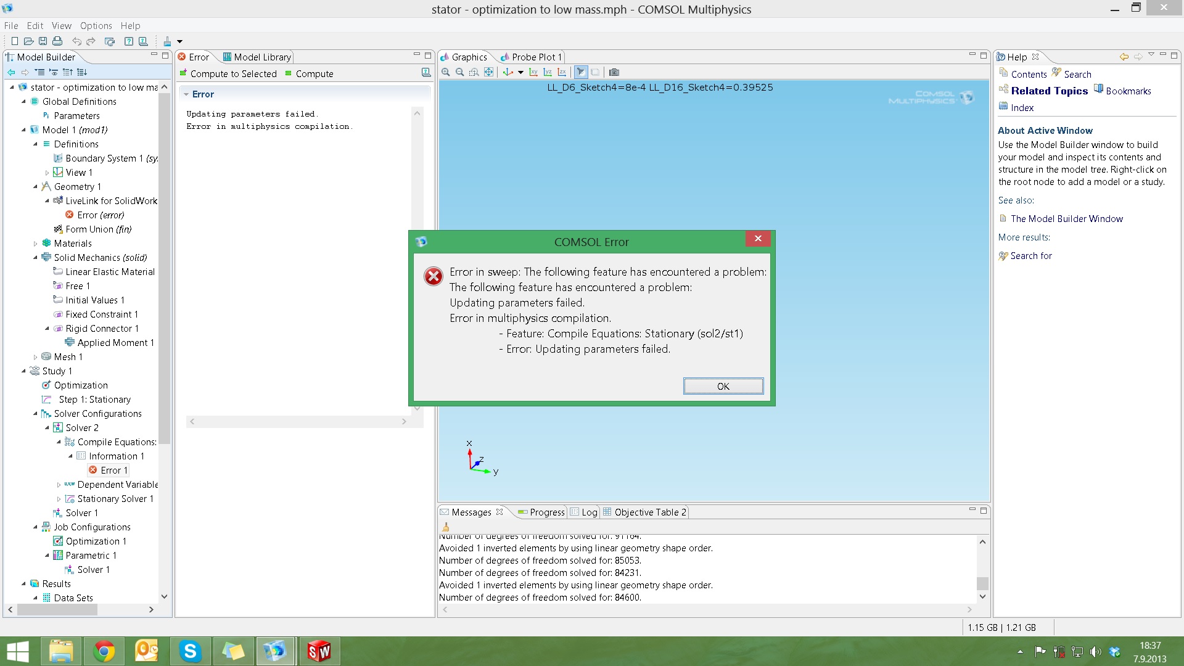
Task: Switch to the Log tab
Action: pyautogui.click(x=583, y=512)
